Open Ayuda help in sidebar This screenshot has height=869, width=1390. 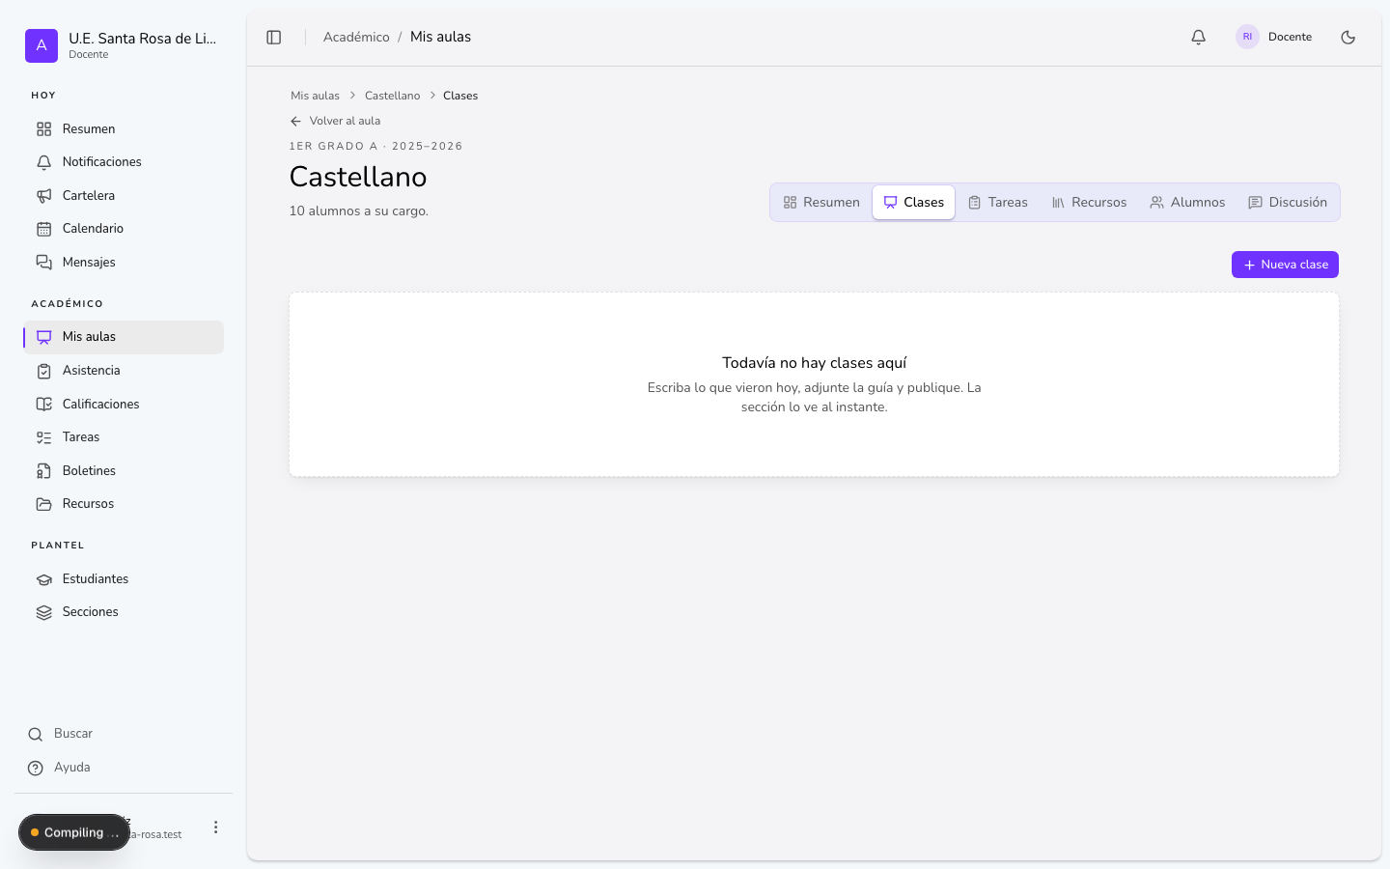[x=124, y=768]
